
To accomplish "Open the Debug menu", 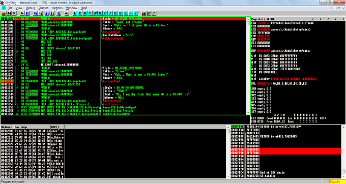I will click(x=31, y=8).
